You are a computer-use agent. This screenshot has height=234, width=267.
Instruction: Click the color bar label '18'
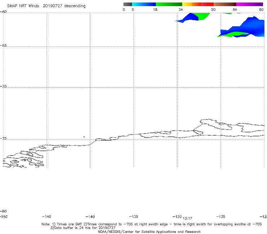click(x=155, y=9)
